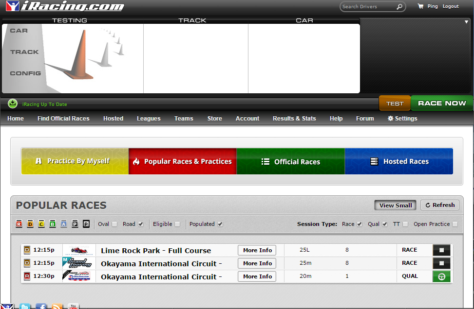Viewport: 474px width, 309px height.
Task: Open the Store menu
Action: 215,119
